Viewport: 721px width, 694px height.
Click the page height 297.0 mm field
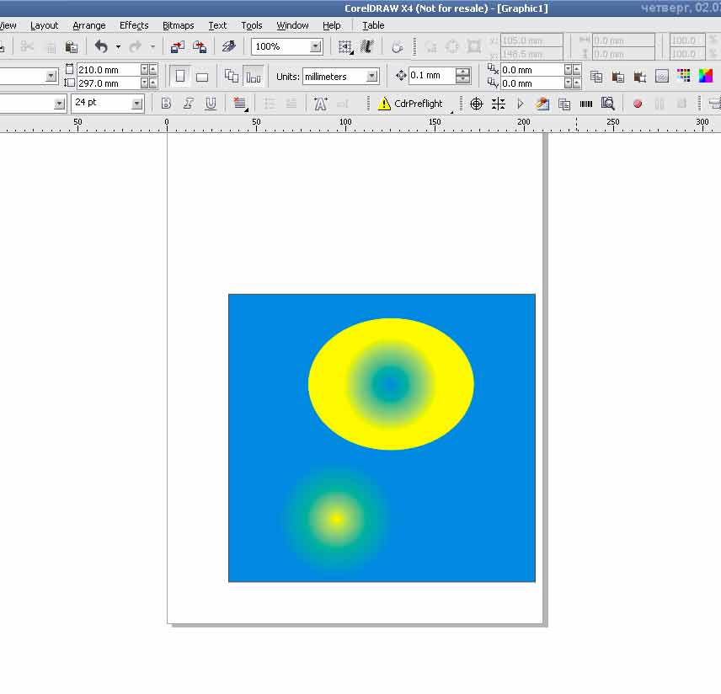(x=109, y=83)
